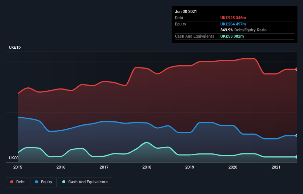Screen dimensions: 303x194
Task: Select the 2017 x-axis label
Action: coord(104,167)
